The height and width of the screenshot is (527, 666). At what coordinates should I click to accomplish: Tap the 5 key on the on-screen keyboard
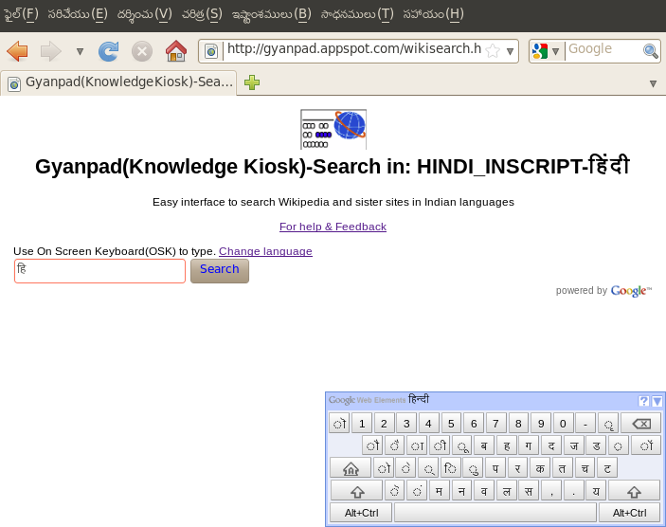click(x=451, y=424)
